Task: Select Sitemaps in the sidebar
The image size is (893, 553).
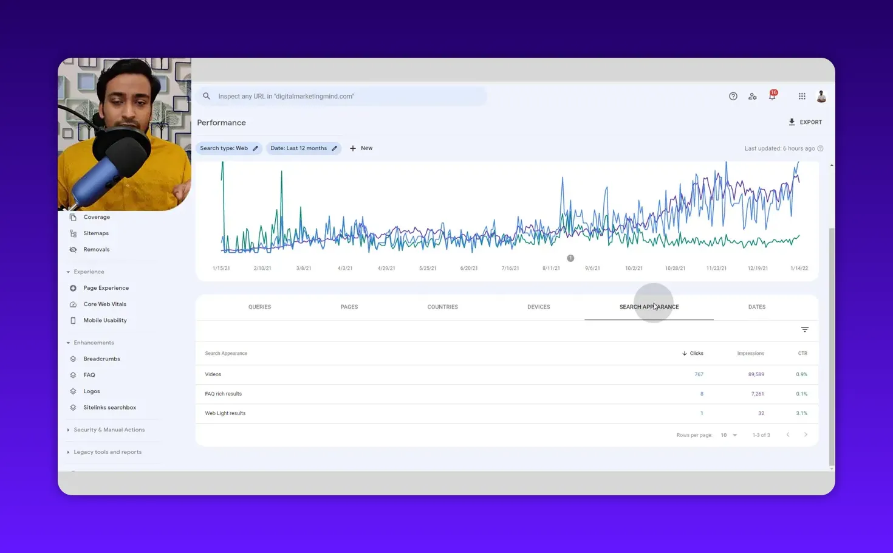Action: tap(95, 233)
